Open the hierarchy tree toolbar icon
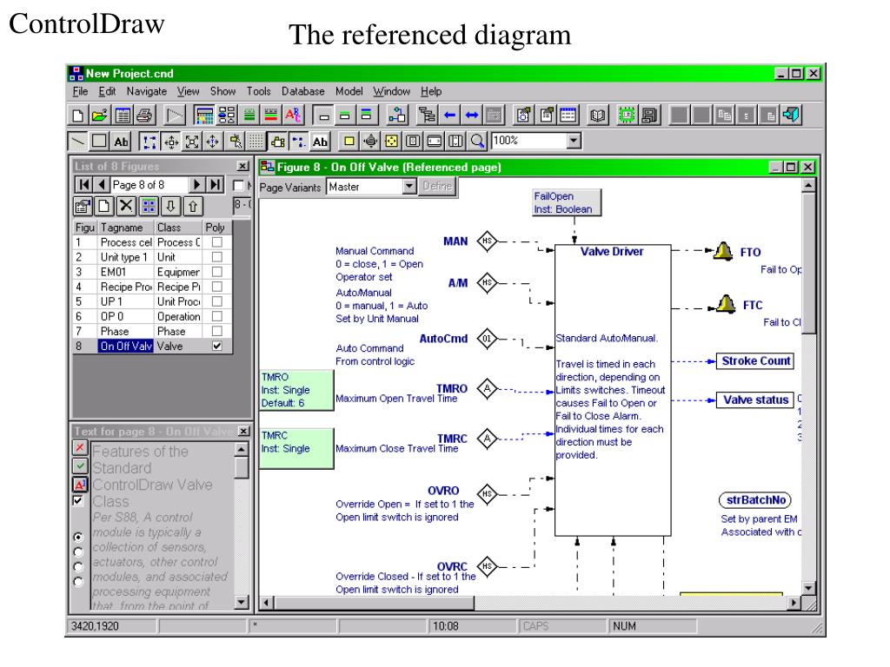The image size is (890, 667). point(427,116)
